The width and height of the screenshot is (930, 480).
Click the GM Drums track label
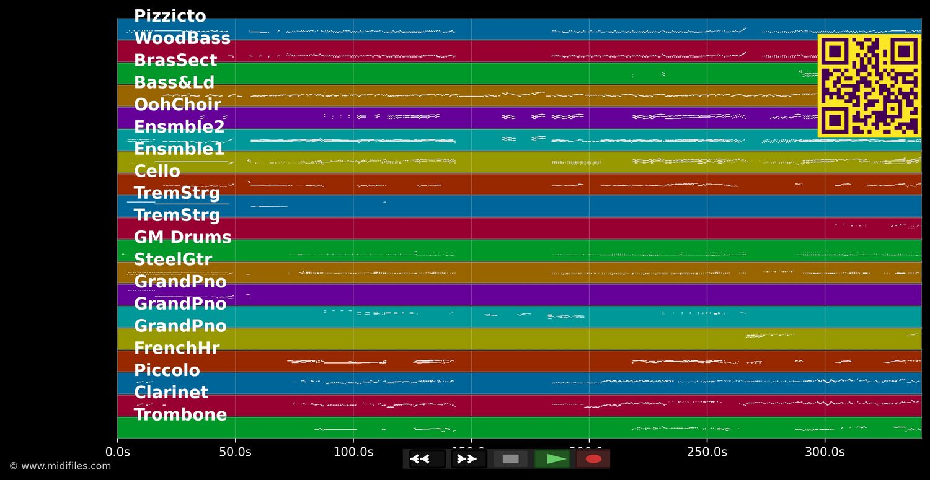(182, 237)
